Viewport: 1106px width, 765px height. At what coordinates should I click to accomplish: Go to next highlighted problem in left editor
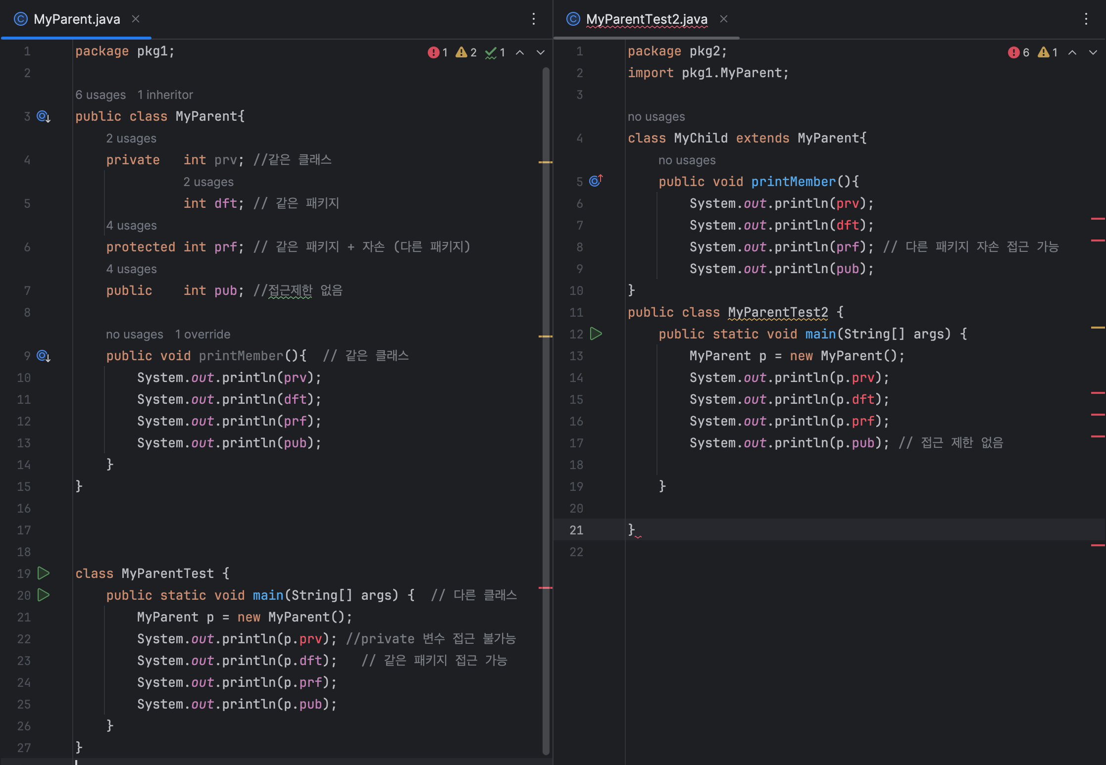(541, 52)
